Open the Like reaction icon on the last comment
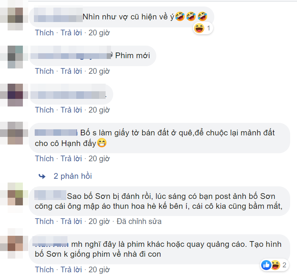This screenshot has height=278, width=297. click(266, 265)
